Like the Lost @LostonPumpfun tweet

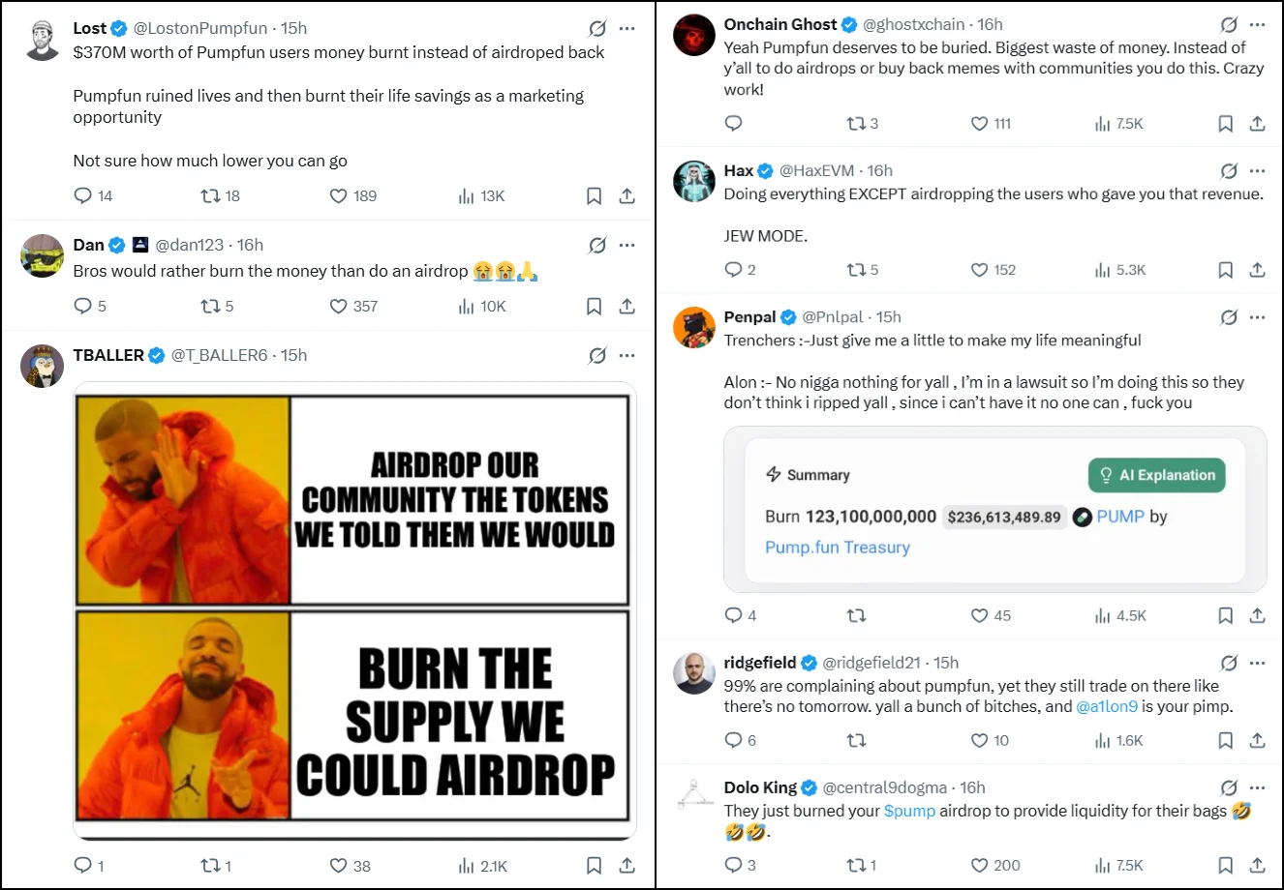coord(338,195)
